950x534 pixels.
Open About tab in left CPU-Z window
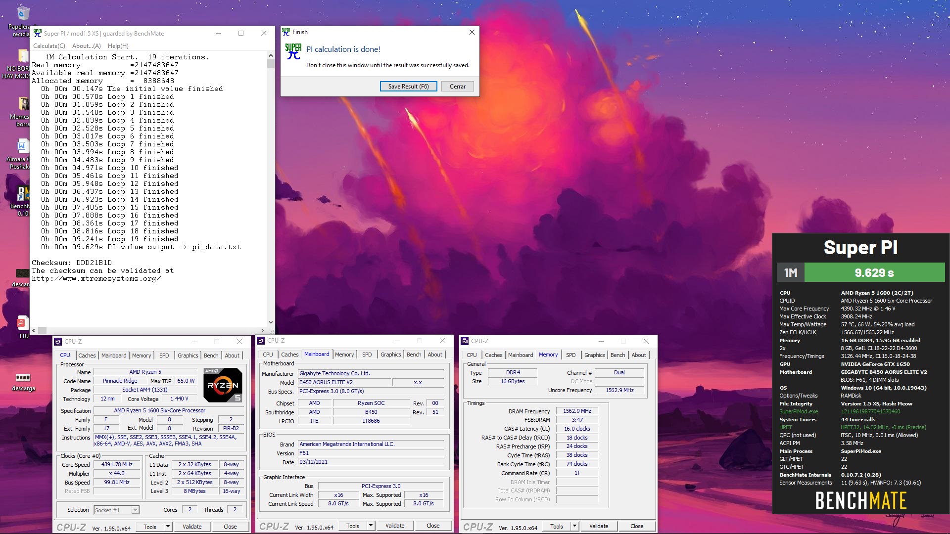232,356
